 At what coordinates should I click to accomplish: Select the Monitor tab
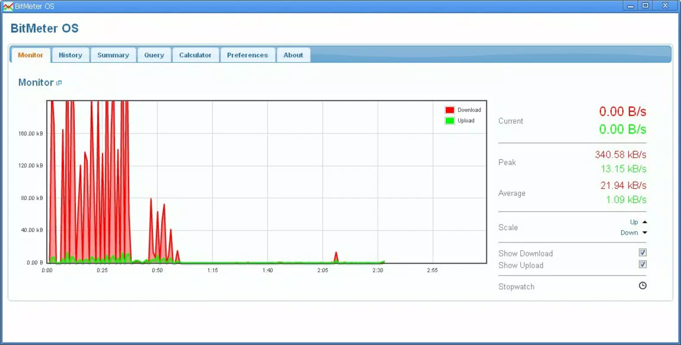click(x=30, y=55)
